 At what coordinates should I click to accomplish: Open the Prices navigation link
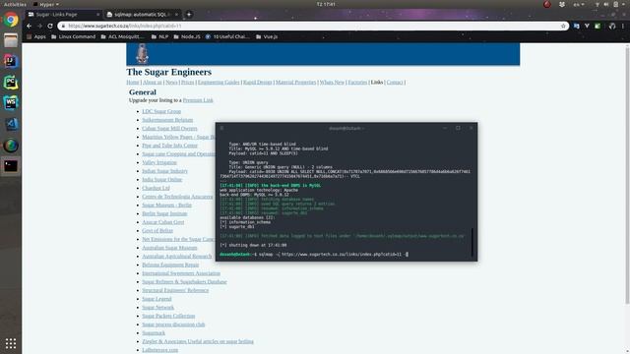(187, 82)
